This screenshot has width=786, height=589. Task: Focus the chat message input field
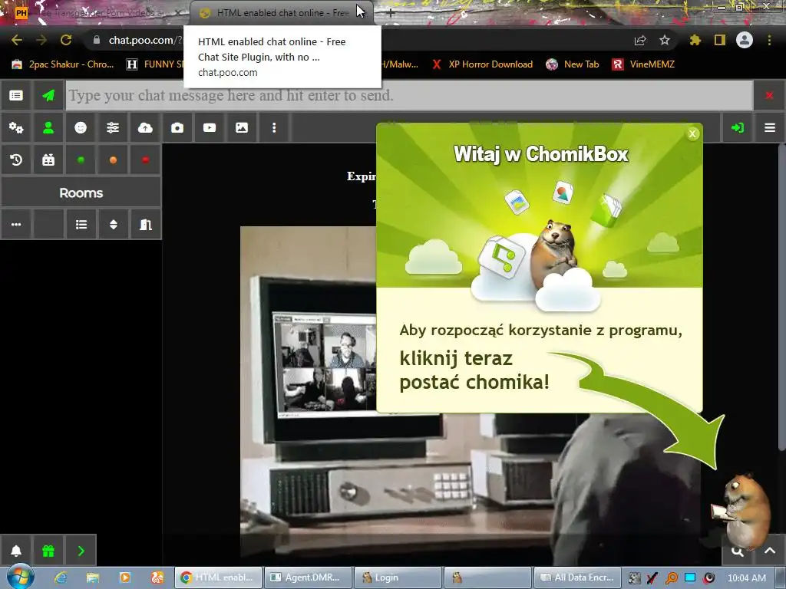coord(409,95)
